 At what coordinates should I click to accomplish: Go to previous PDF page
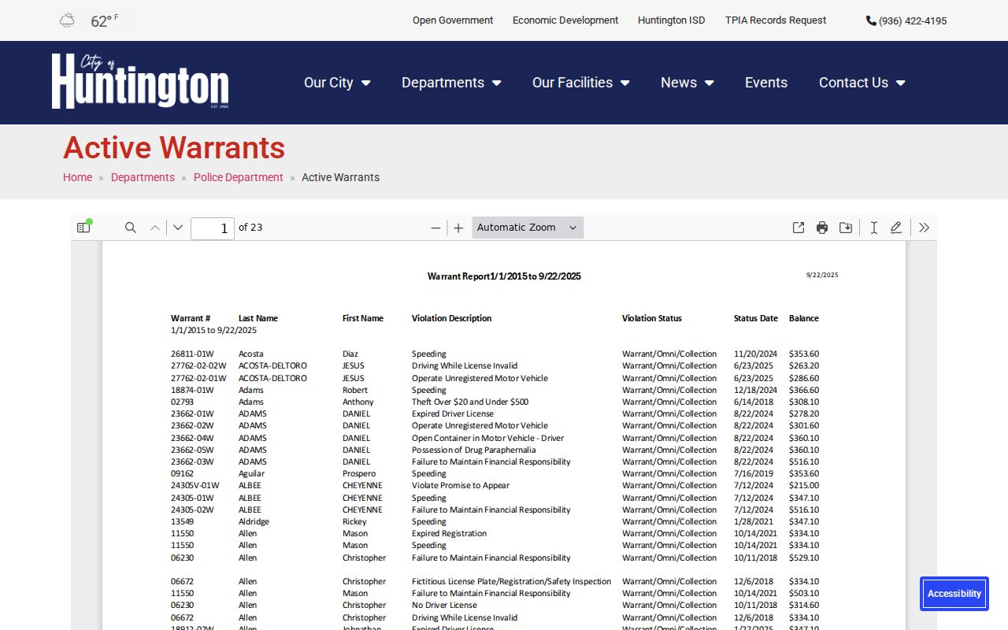pyautogui.click(x=155, y=228)
